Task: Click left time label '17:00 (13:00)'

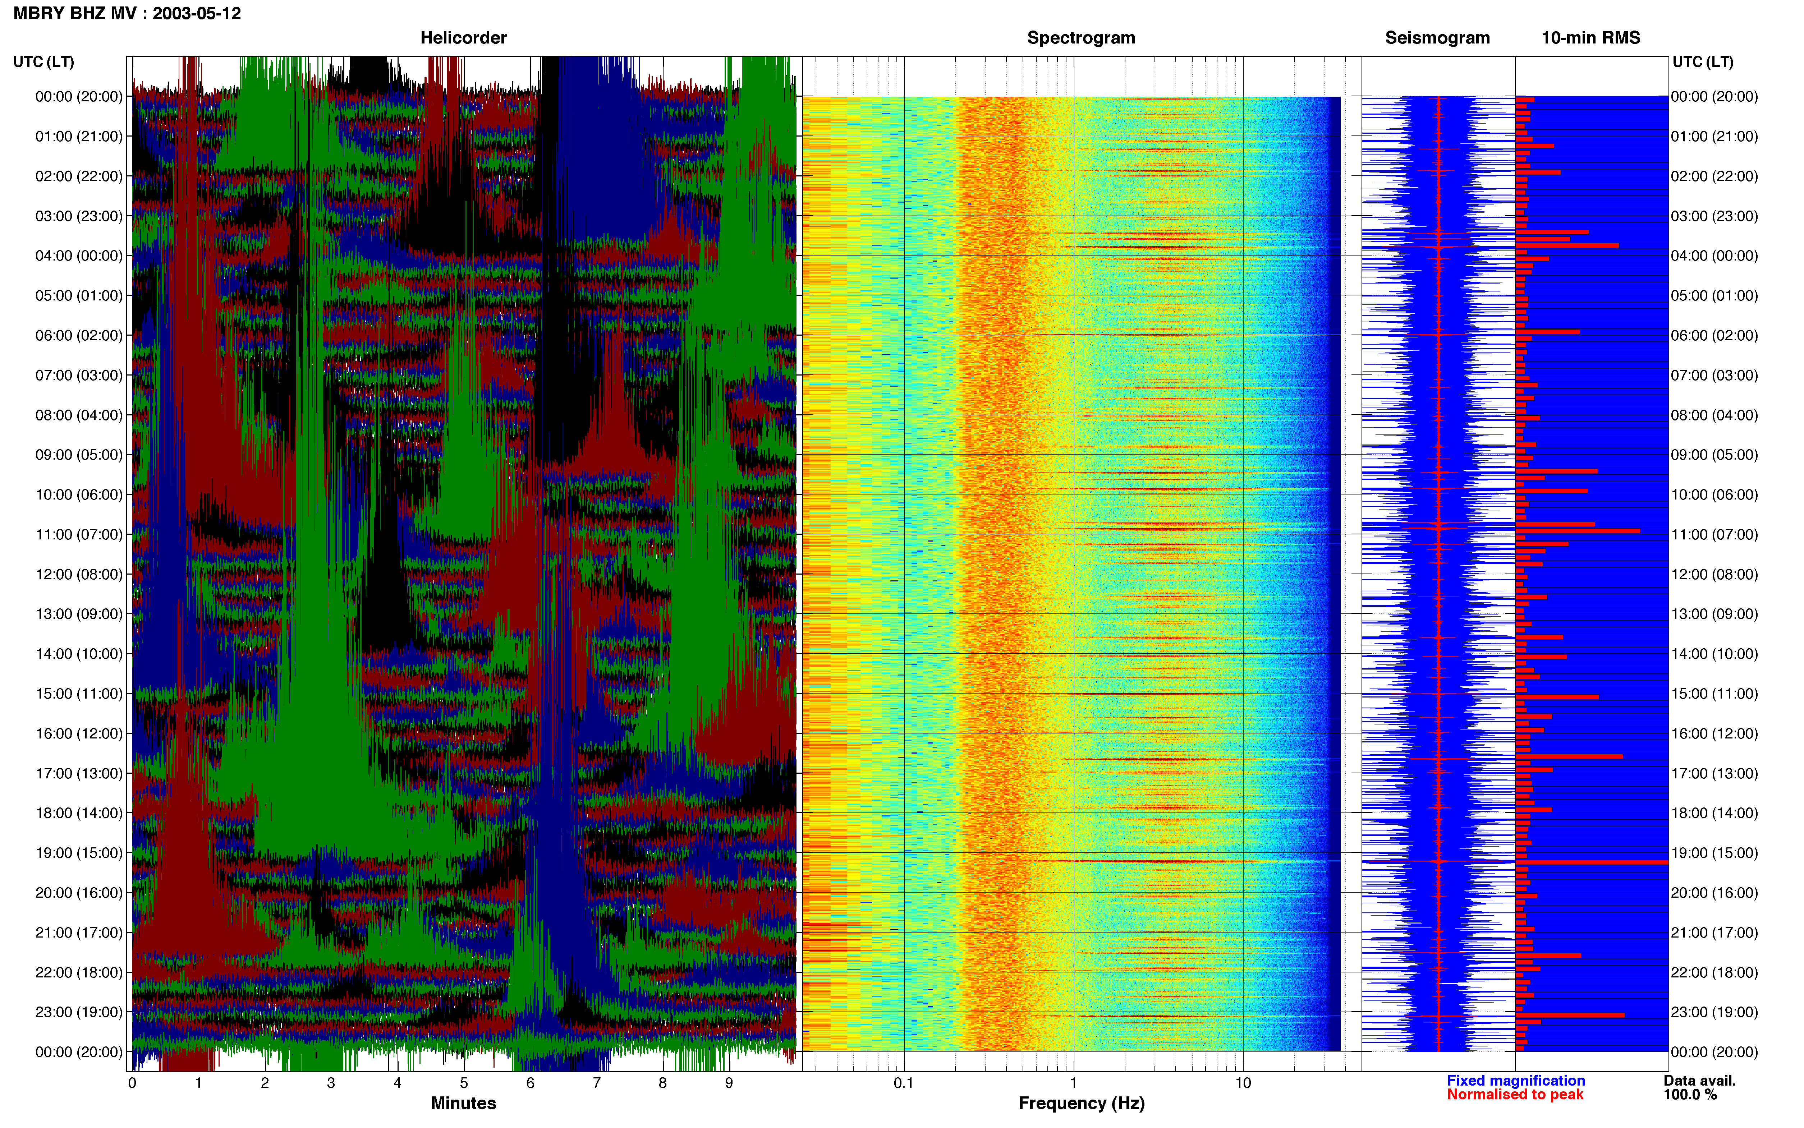Action: pyautogui.click(x=79, y=774)
